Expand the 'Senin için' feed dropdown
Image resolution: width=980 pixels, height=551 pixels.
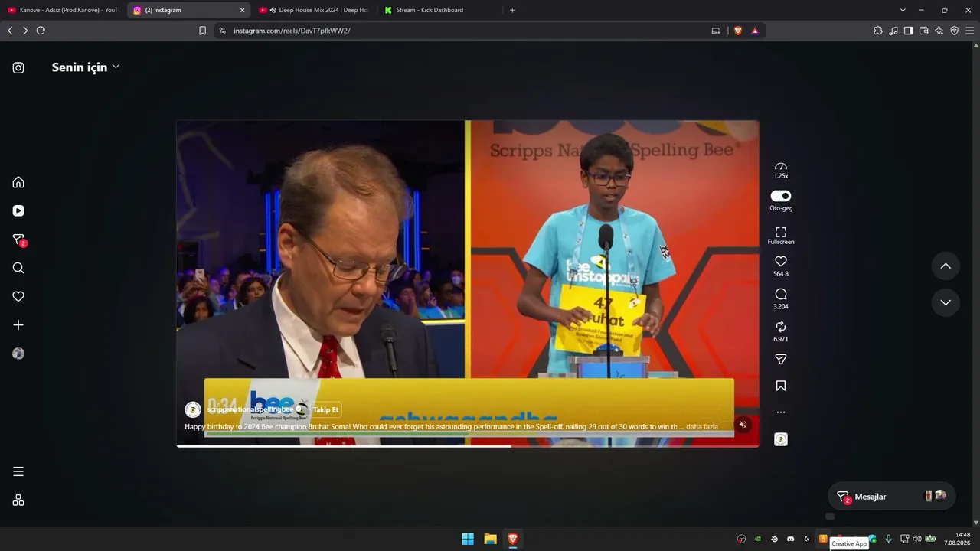[86, 67]
